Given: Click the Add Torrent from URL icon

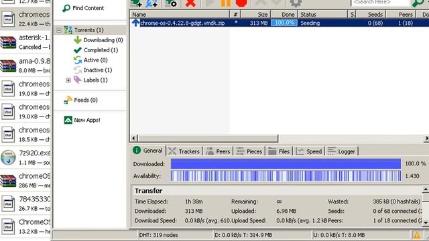Looking at the screenshot, I should coord(152,3).
